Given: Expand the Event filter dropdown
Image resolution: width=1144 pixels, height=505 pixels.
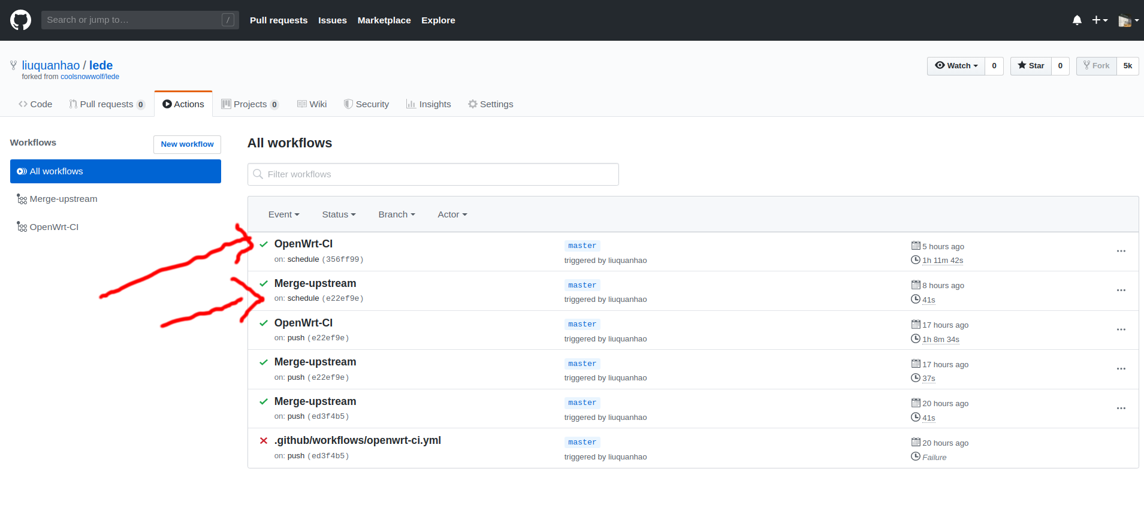Looking at the screenshot, I should 284,214.
